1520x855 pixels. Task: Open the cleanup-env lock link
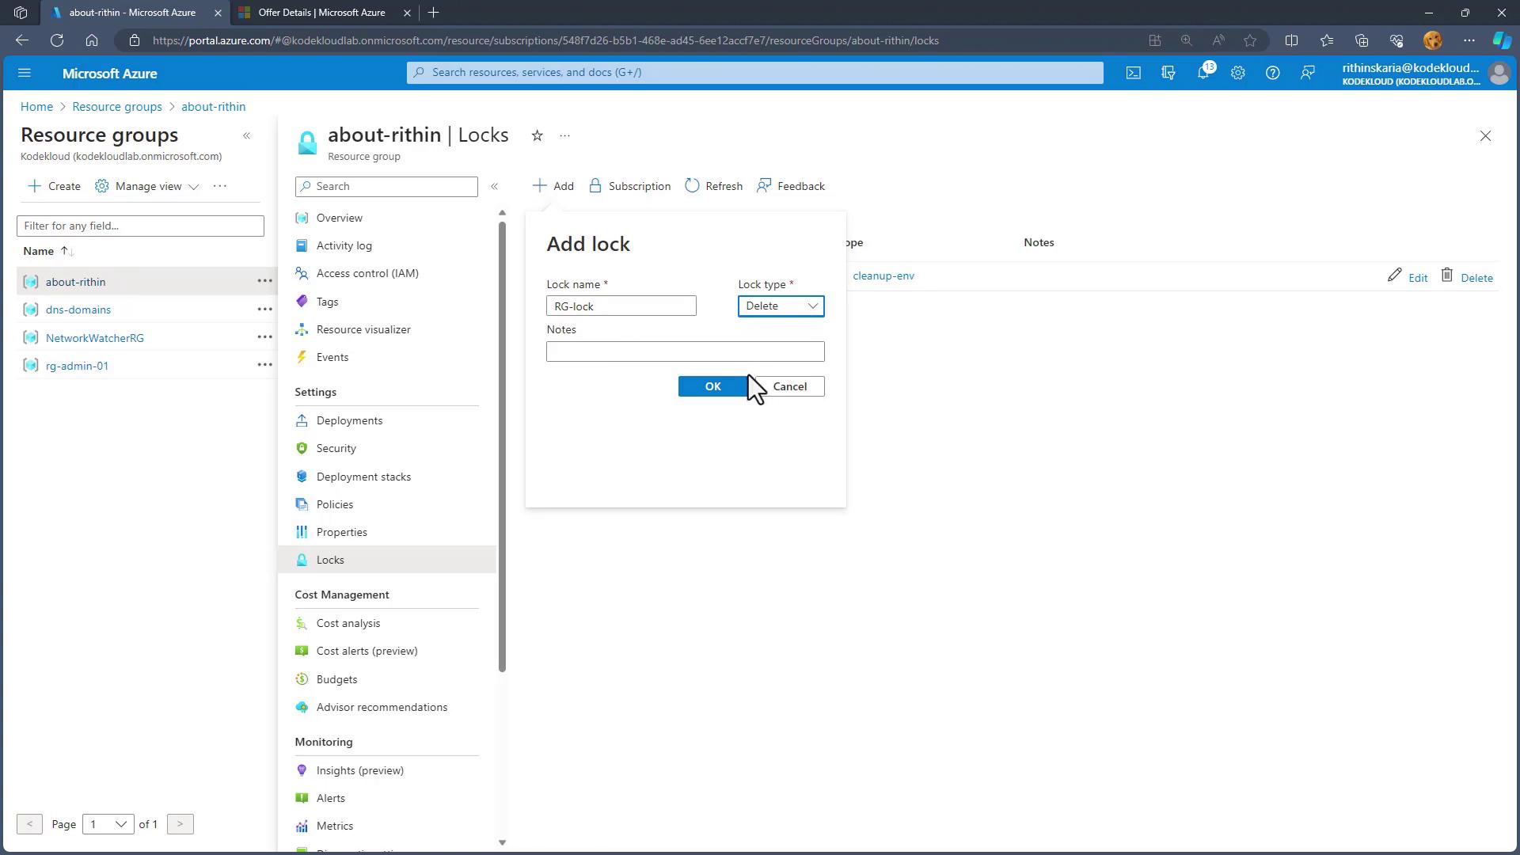coord(883,275)
